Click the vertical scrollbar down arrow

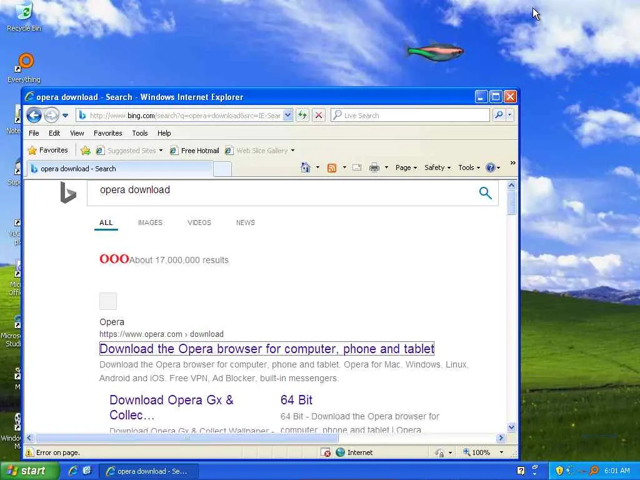pos(511,427)
